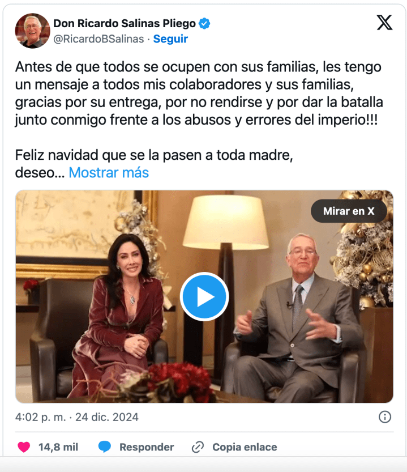Like the tweet with the heart icon
The image size is (407, 472).
coord(24,447)
